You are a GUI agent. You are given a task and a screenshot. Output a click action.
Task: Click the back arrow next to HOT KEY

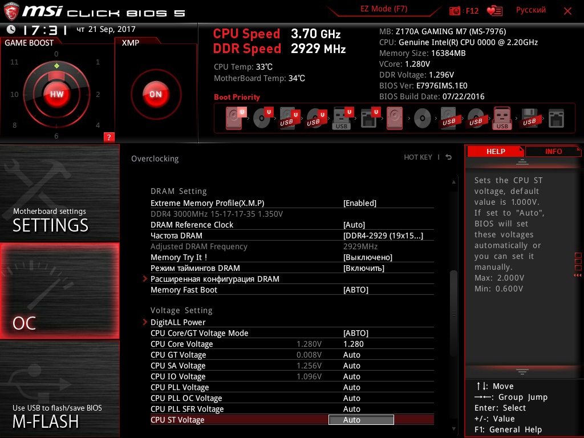(449, 157)
